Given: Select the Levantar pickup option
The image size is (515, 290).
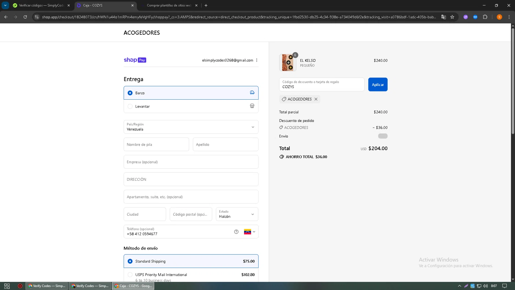Looking at the screenshot, I should pyautogui.click(x=191, y=106).
